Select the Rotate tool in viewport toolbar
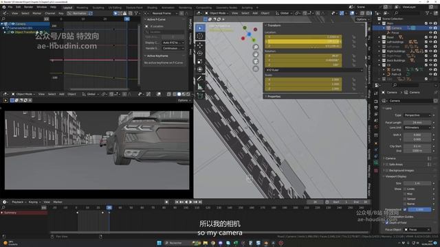This screenshot has width=440, height=247. point(200,54)
